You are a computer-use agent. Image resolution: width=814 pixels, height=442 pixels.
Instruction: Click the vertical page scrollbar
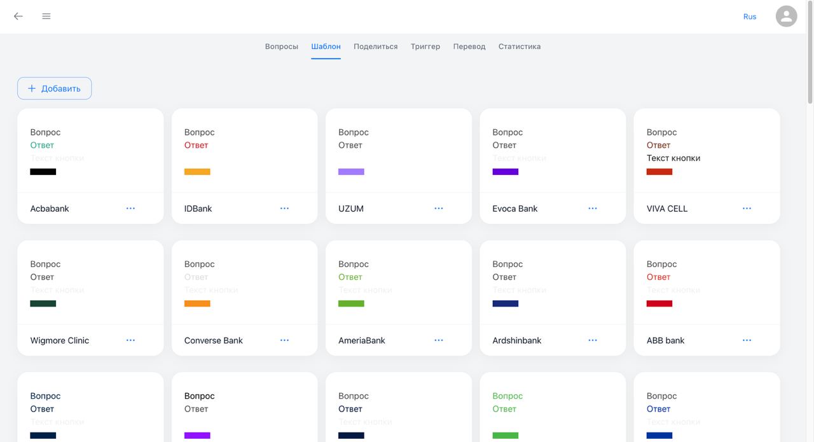tap(810, 52)
